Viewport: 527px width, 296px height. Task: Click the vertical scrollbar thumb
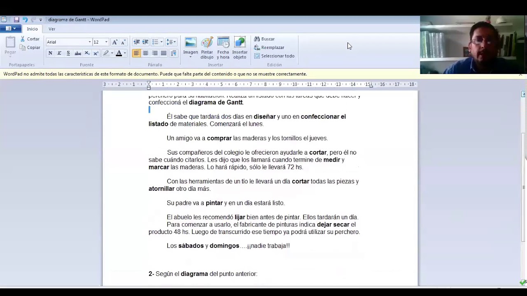pos(523,187)
